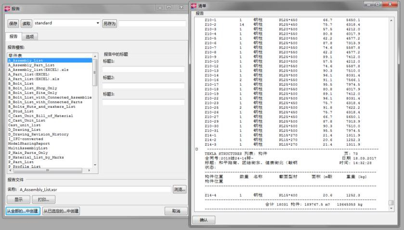
Task: Click row Z14-4 in the list
Action: pyautogui.click(x=282, y=195)
